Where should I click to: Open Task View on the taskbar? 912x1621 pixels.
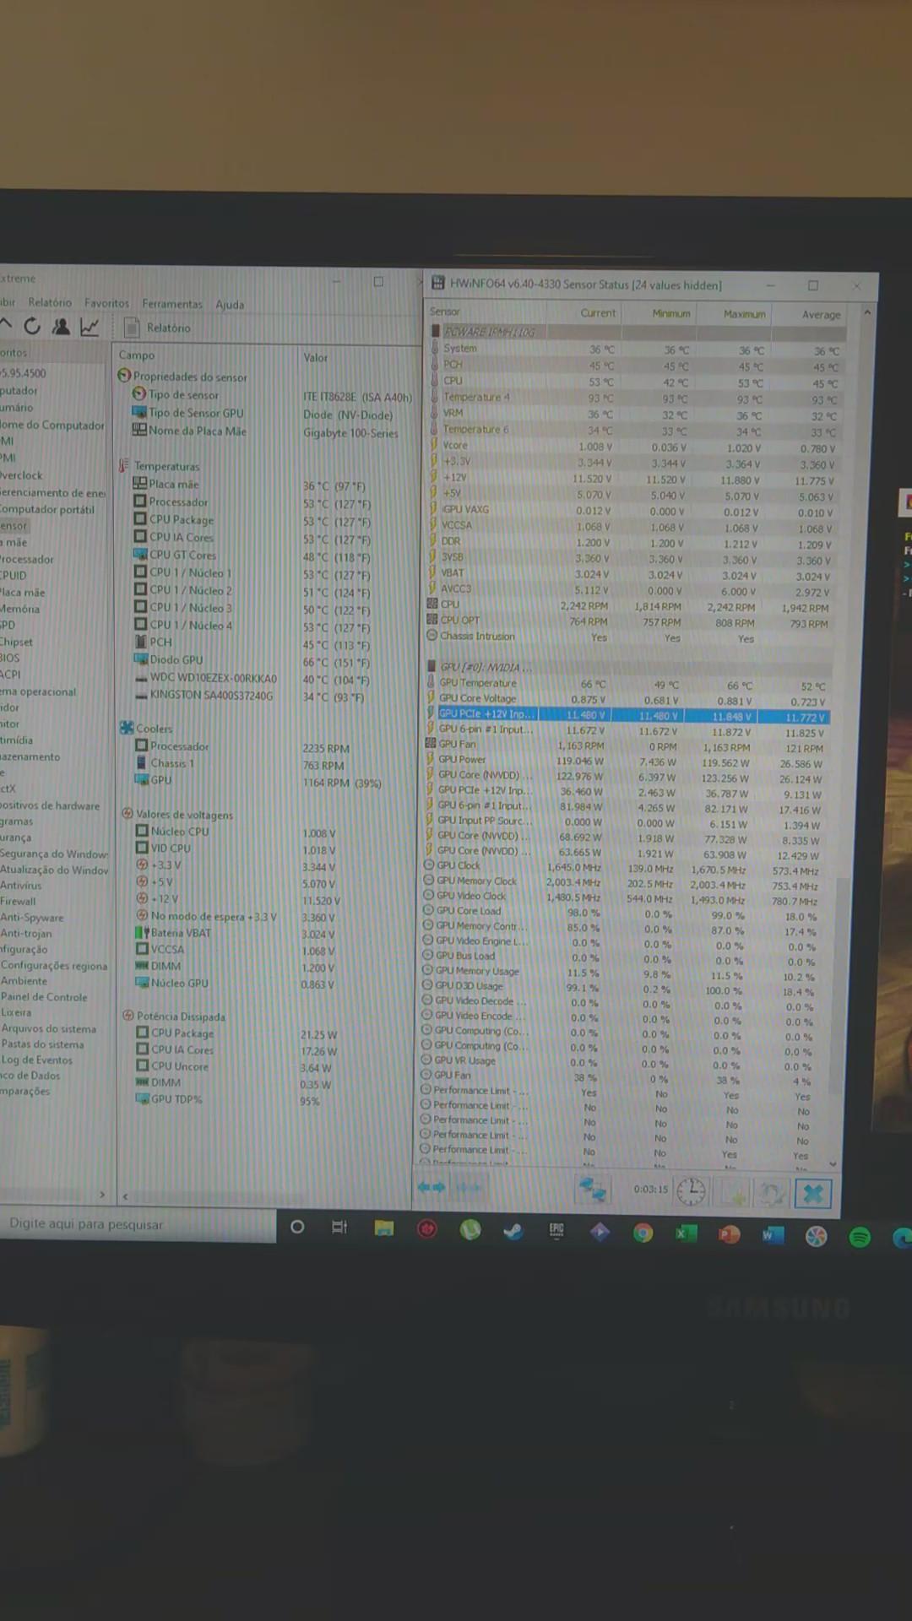[339, 1228]
